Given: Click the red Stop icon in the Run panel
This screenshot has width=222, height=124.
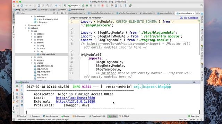Looking at the screenshot, I should point(17,90).
